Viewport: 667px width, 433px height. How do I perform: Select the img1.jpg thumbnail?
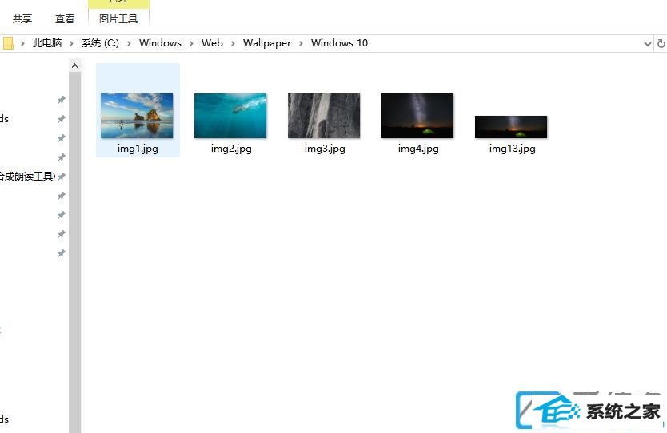137,116
